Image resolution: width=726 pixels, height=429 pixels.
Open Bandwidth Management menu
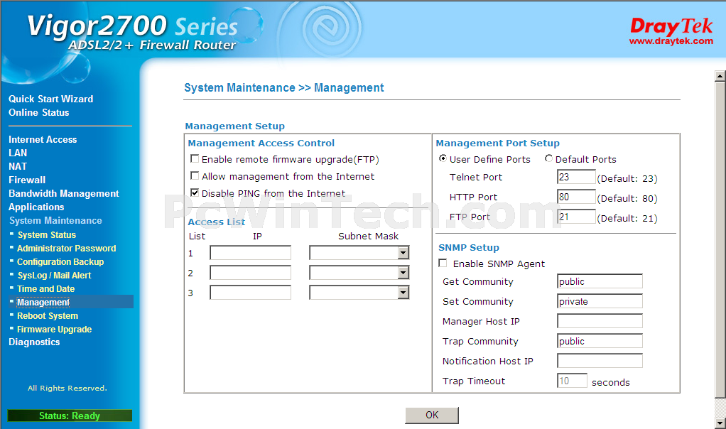click(64, 193)
